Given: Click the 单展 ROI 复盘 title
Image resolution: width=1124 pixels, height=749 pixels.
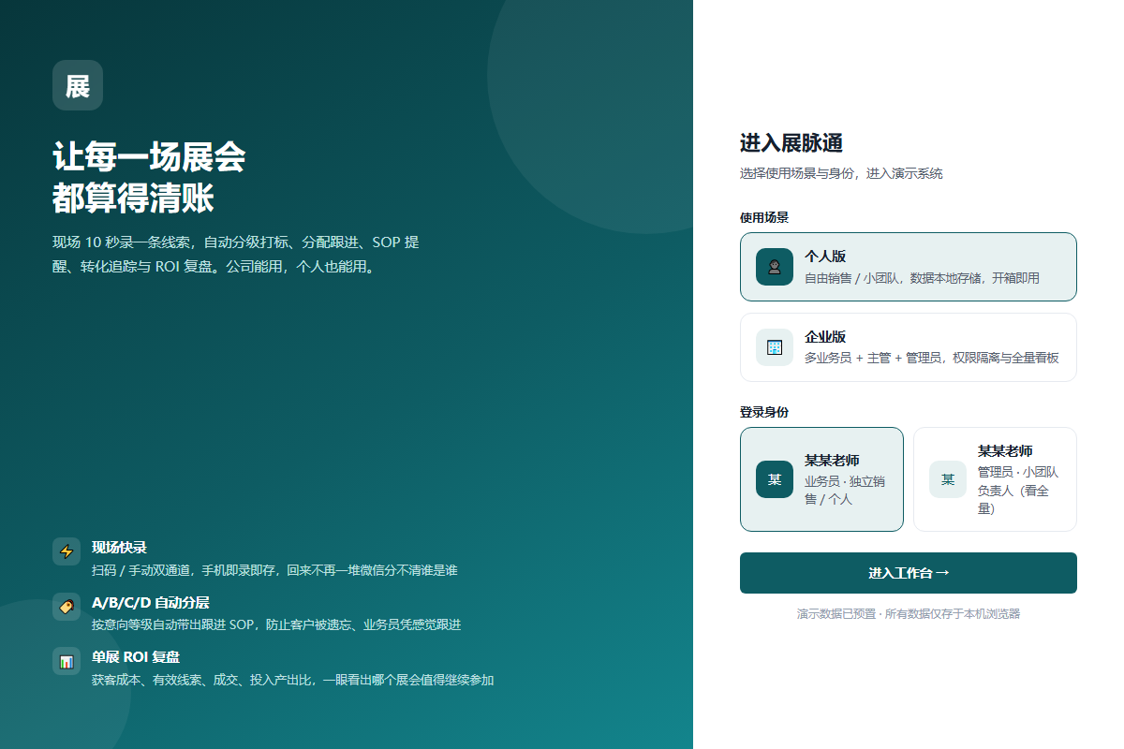Looking at the screenshot, I should 136,657.
